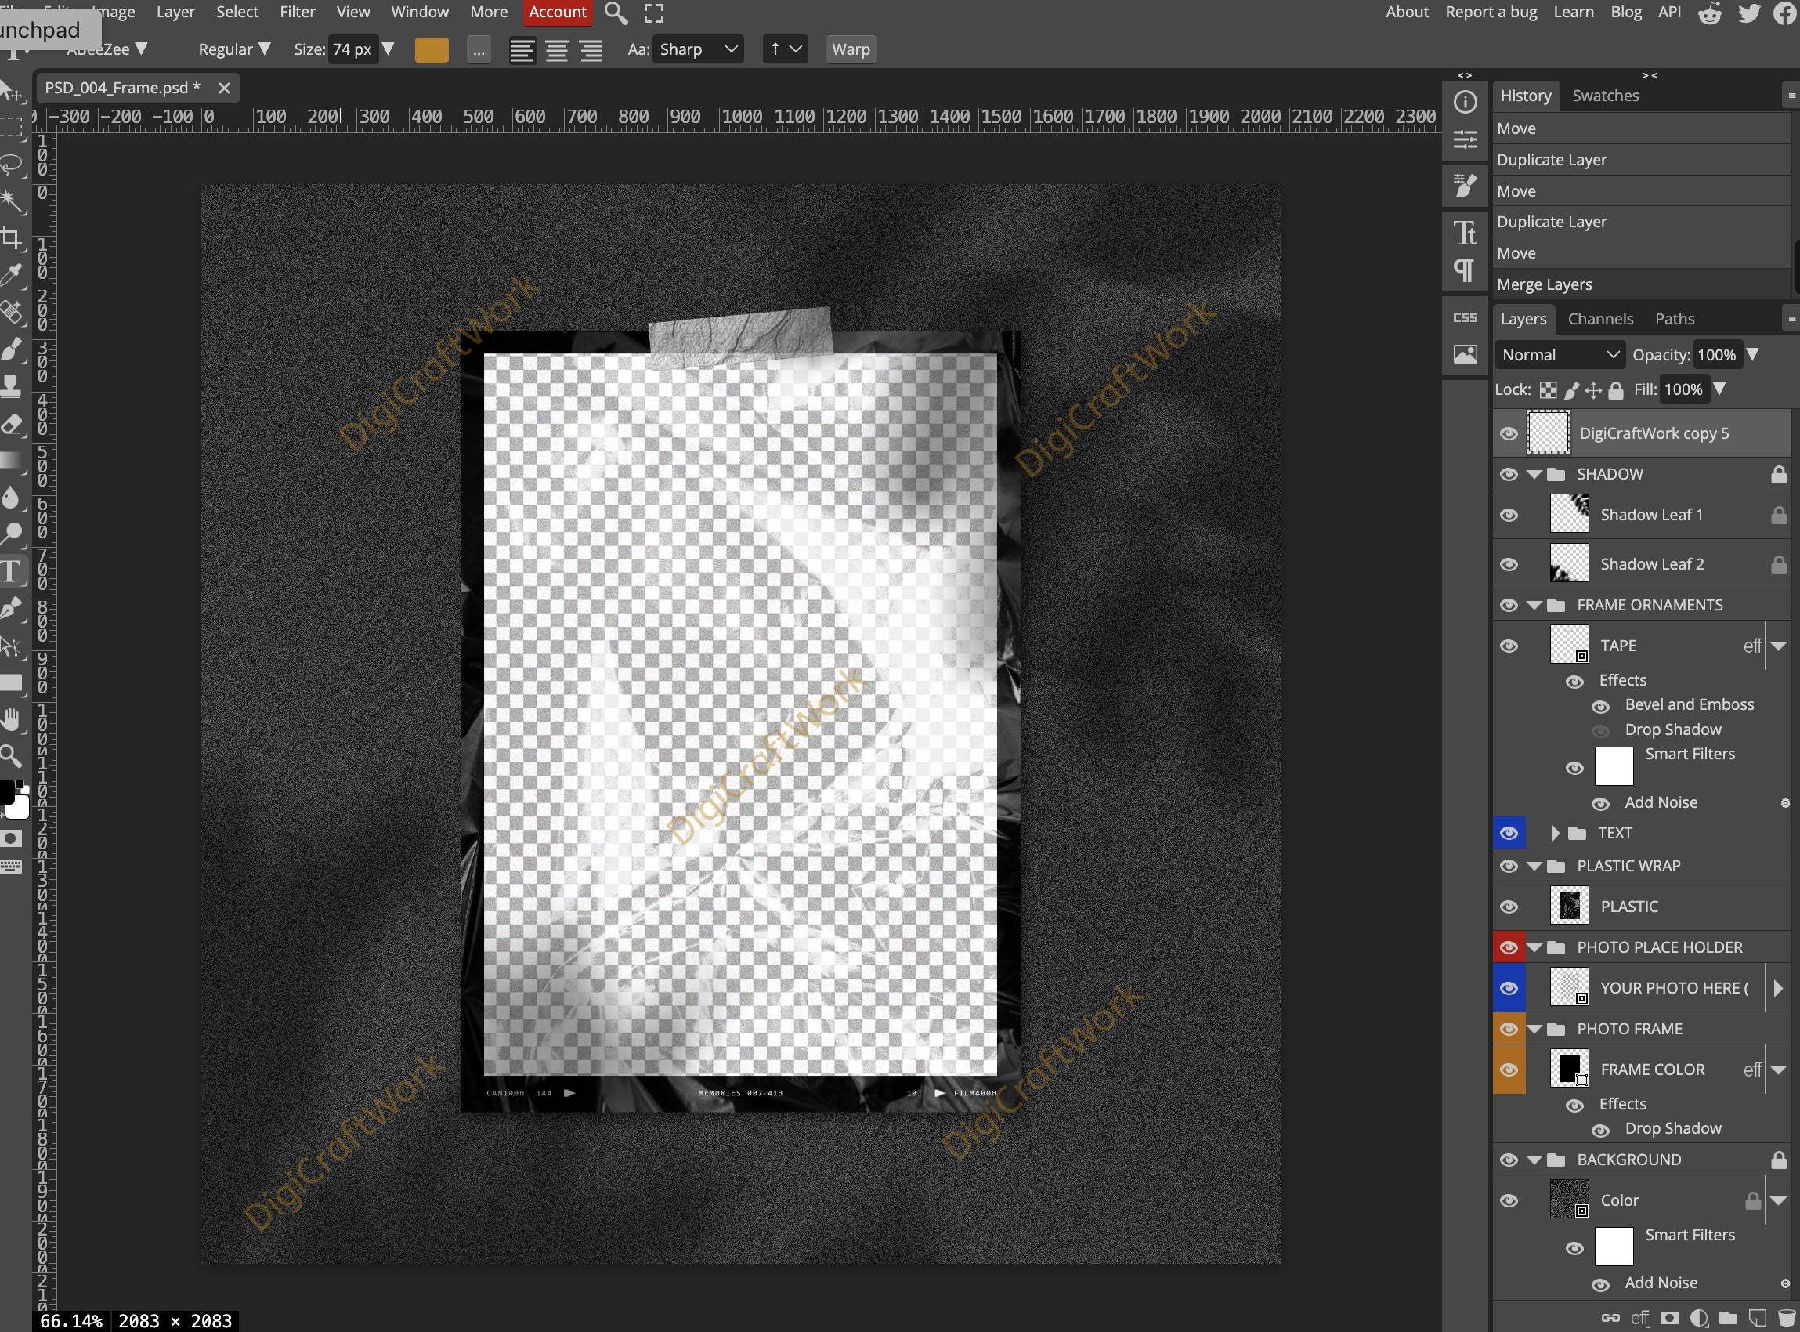1800x1332 pixels.
Task: Click the Account button
Action: click(x=557, y=12)
